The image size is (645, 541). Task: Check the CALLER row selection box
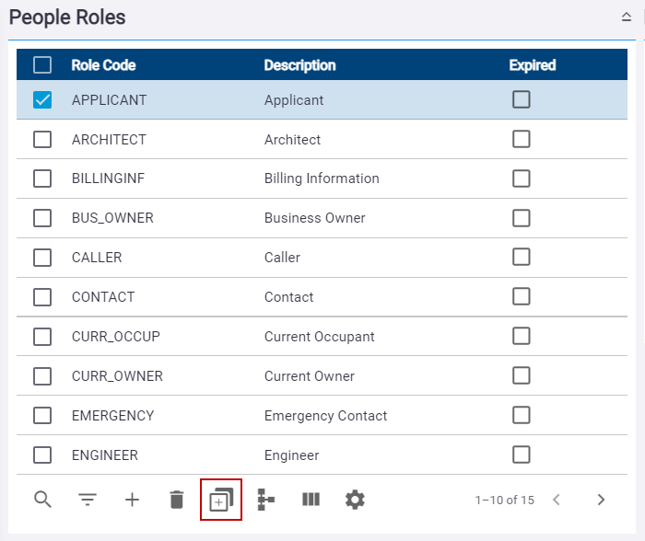(42, 258)
